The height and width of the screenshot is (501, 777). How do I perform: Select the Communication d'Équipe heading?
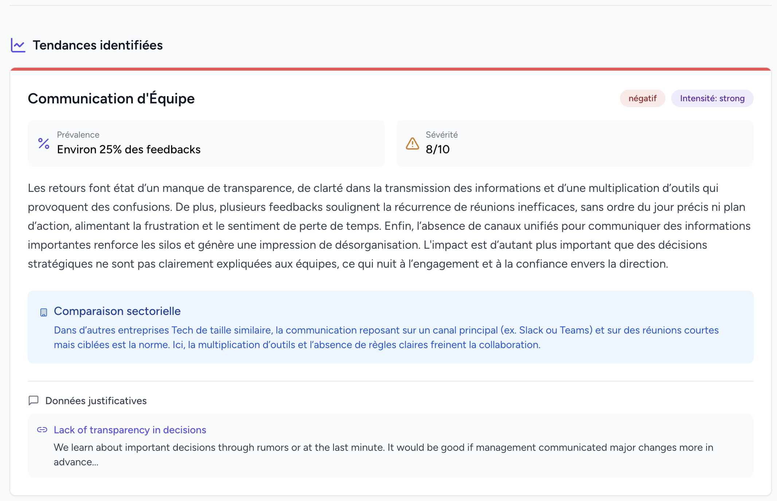coord(111,99)
